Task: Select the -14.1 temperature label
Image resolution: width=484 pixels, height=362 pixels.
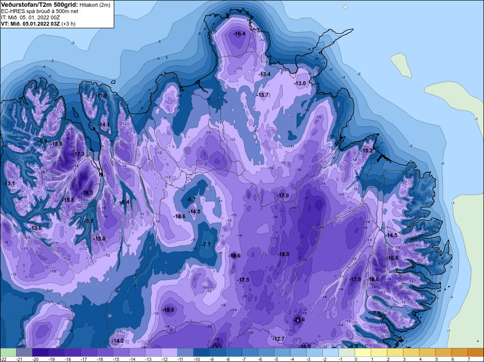Action: [x=104, y=124]
